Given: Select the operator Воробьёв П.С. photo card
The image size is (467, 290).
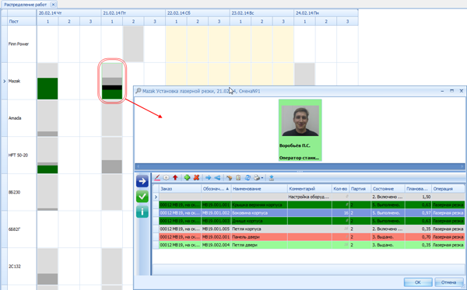Looking at the screenshot, I should (300, 130).
